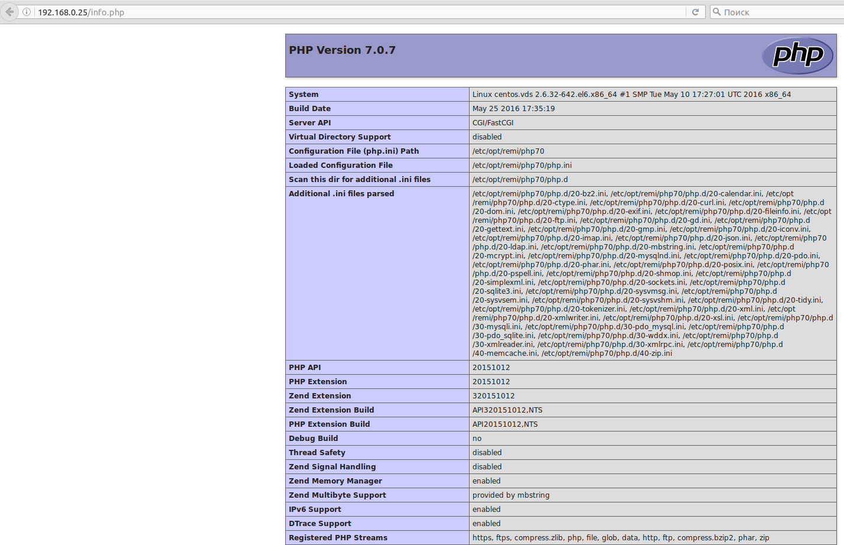This screenshot has height=545, width=844.
Task: Click the Thread Safety label
Action: pos(317,453)
